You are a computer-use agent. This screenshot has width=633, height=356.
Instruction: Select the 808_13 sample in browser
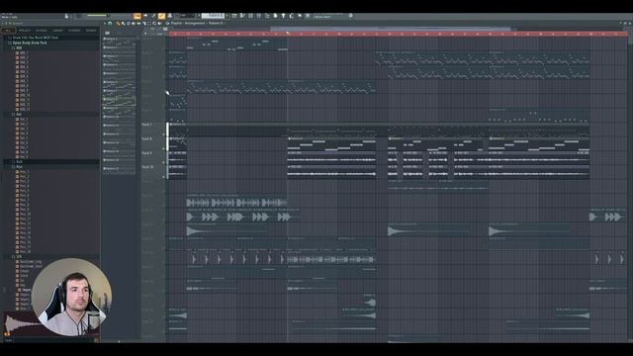point(24,110)
